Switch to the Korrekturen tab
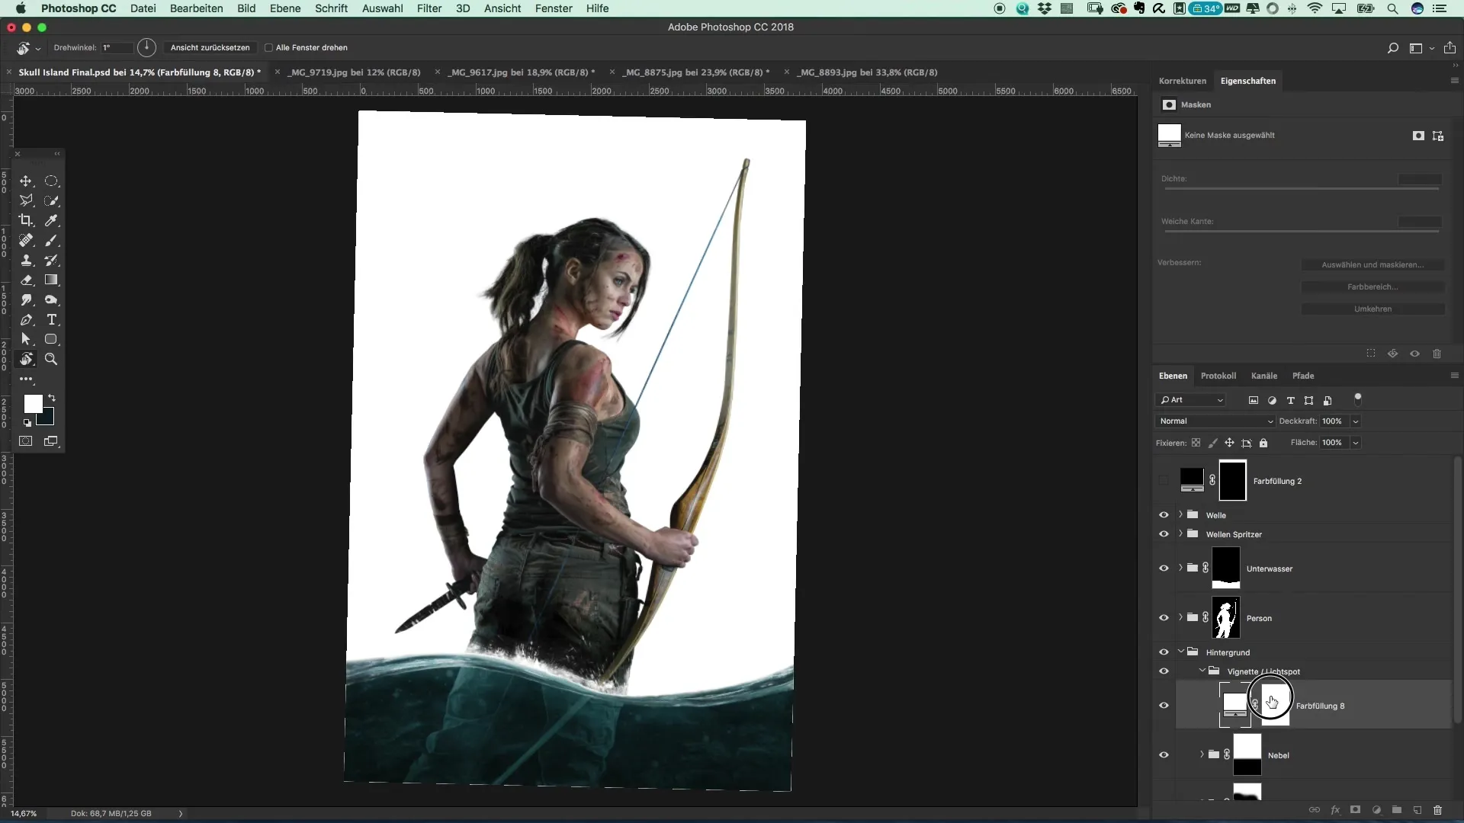This screenshot has height=823, width=1464. click(x=1182, y=81)
